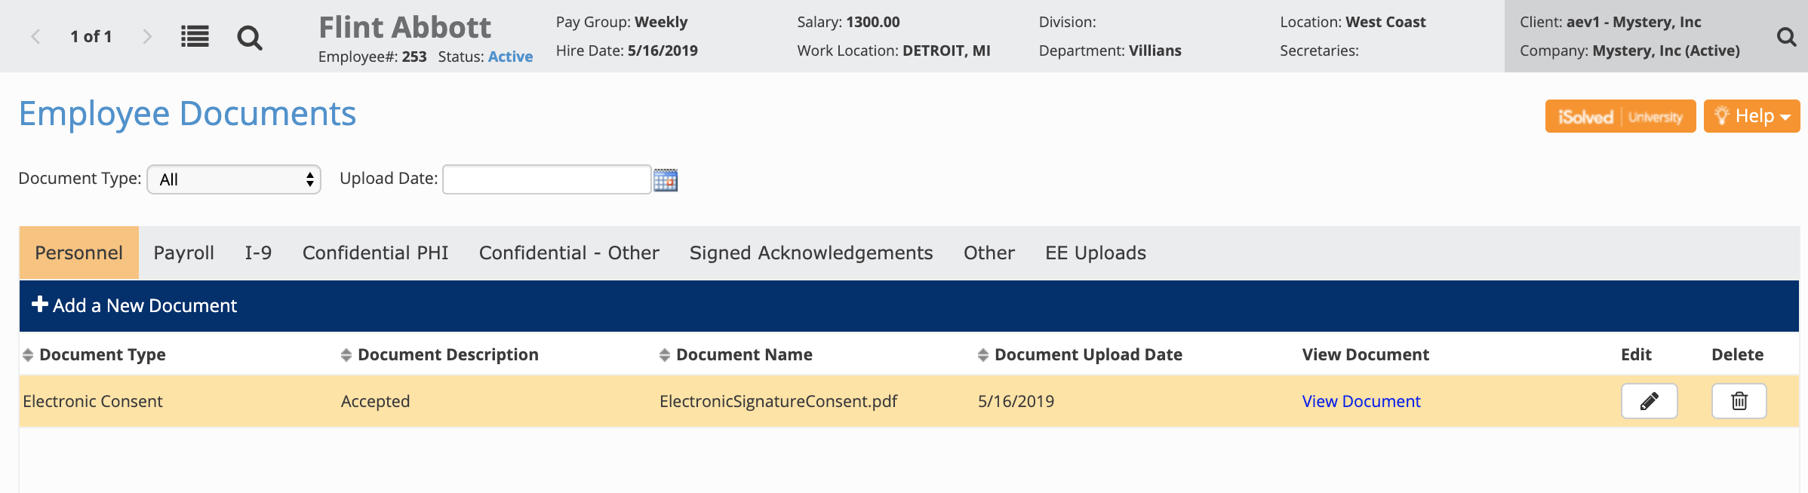The image size is (1808, 493).
Task: Click Add a New Document
Action: [x=135, y=305]
